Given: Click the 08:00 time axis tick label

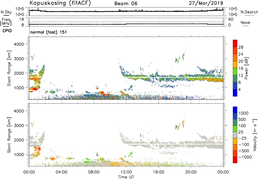Looking at the screenshot, I should click(94, 172).
